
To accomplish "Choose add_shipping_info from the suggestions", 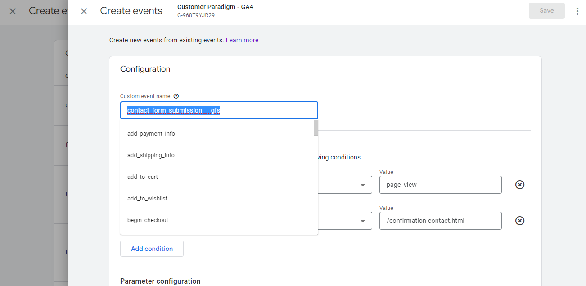I will click(x=151, y=155).
